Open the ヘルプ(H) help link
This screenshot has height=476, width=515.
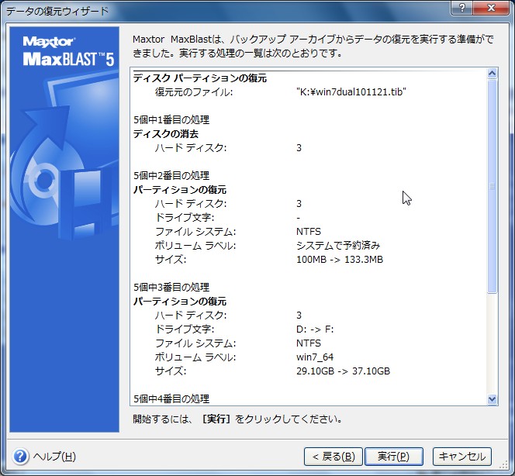[x=54, y=457]
